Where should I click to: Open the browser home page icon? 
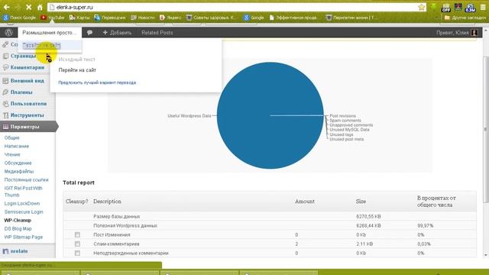click(40, 7)
